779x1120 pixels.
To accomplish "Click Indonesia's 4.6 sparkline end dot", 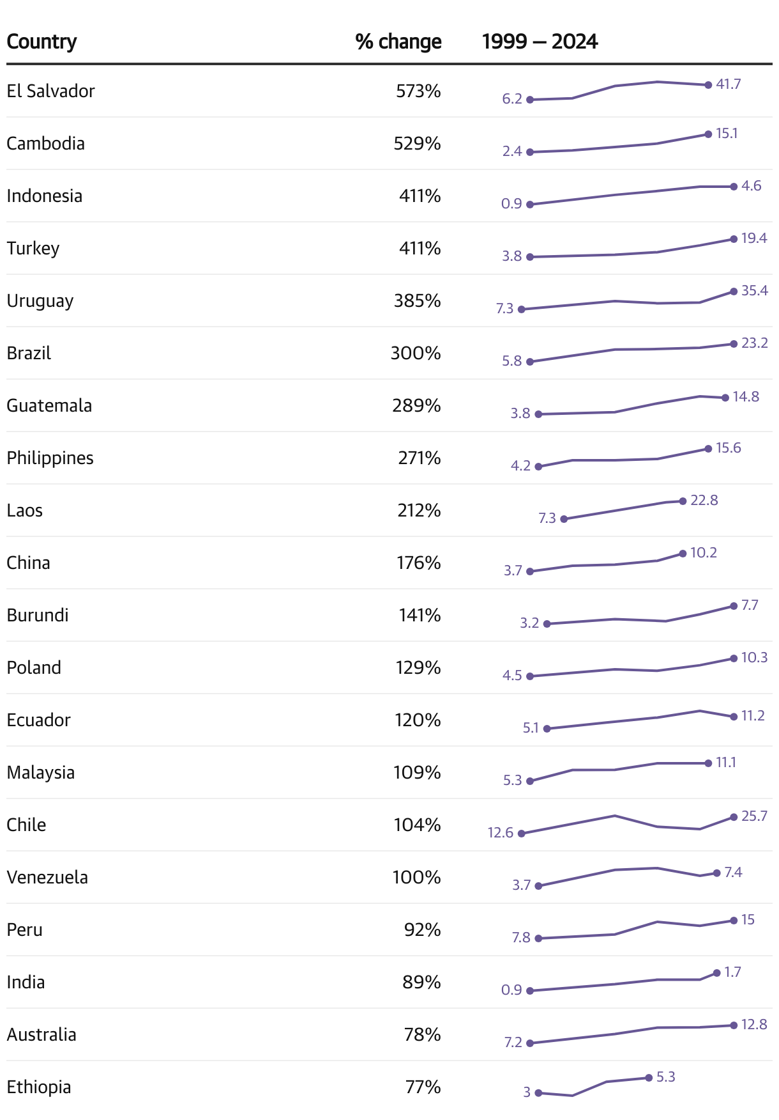I will coord(734,187).
